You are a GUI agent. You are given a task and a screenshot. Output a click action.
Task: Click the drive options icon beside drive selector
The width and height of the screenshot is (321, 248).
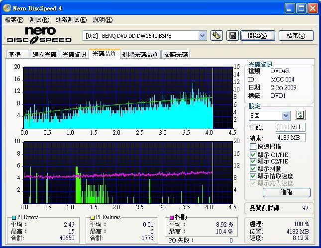216,35
